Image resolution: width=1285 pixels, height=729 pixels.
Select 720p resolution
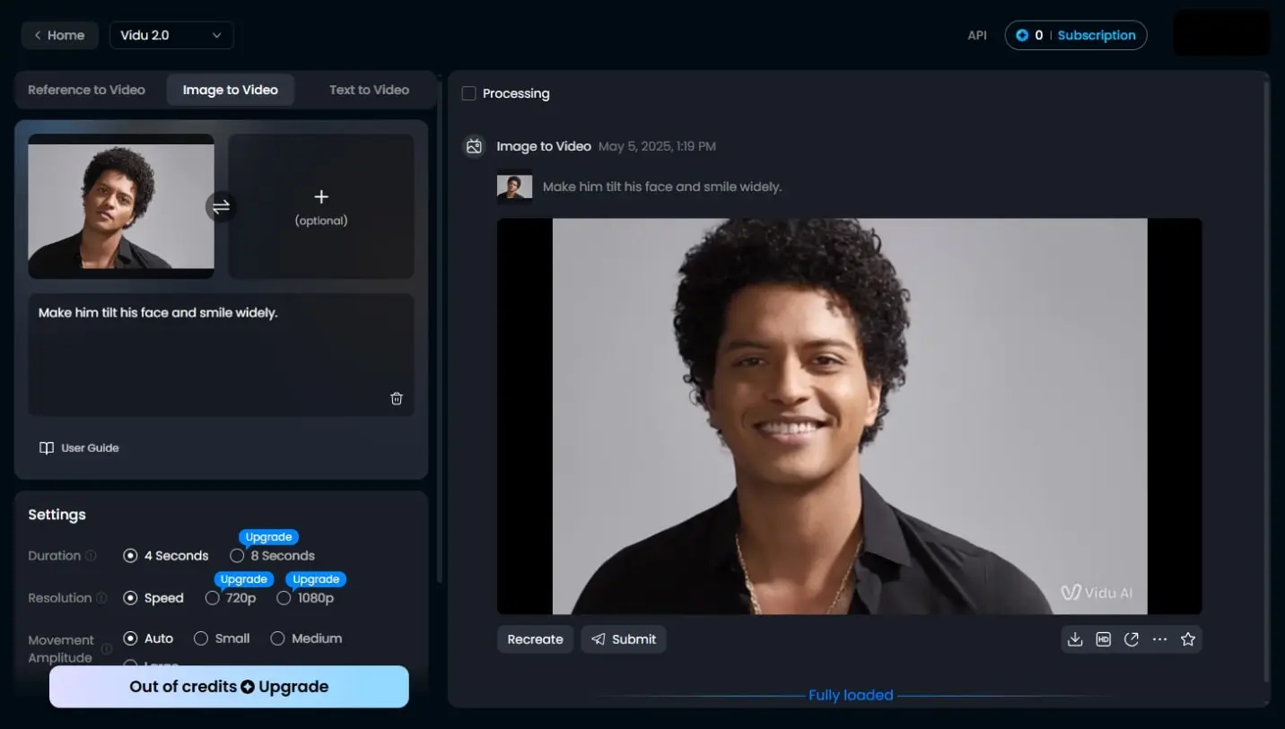[231, 598]
